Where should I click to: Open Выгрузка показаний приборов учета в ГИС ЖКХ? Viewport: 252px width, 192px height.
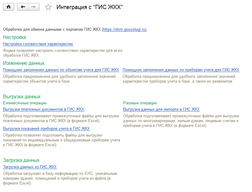click(x=46, y=129)
